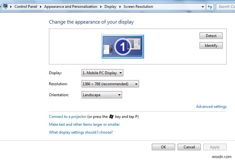
Task: Expand the arrow after Control Panel breadcrumb
Action: pos(40,7)
